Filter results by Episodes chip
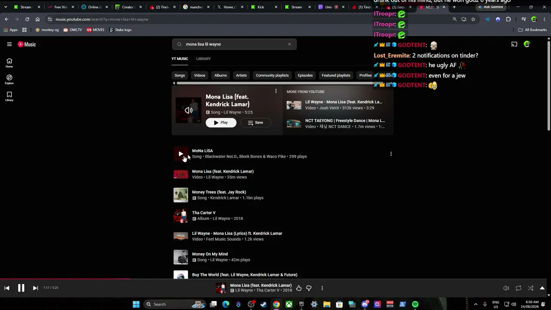Image resolution: width=551 pixels, height=310 pixels. pyautogui.click(x=305, y=75)
